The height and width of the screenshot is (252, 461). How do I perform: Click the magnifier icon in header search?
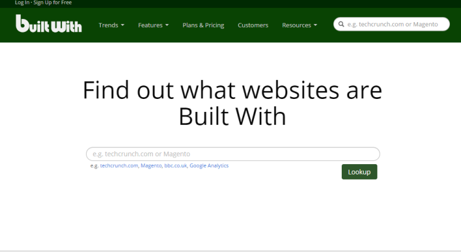pos(341,24)
